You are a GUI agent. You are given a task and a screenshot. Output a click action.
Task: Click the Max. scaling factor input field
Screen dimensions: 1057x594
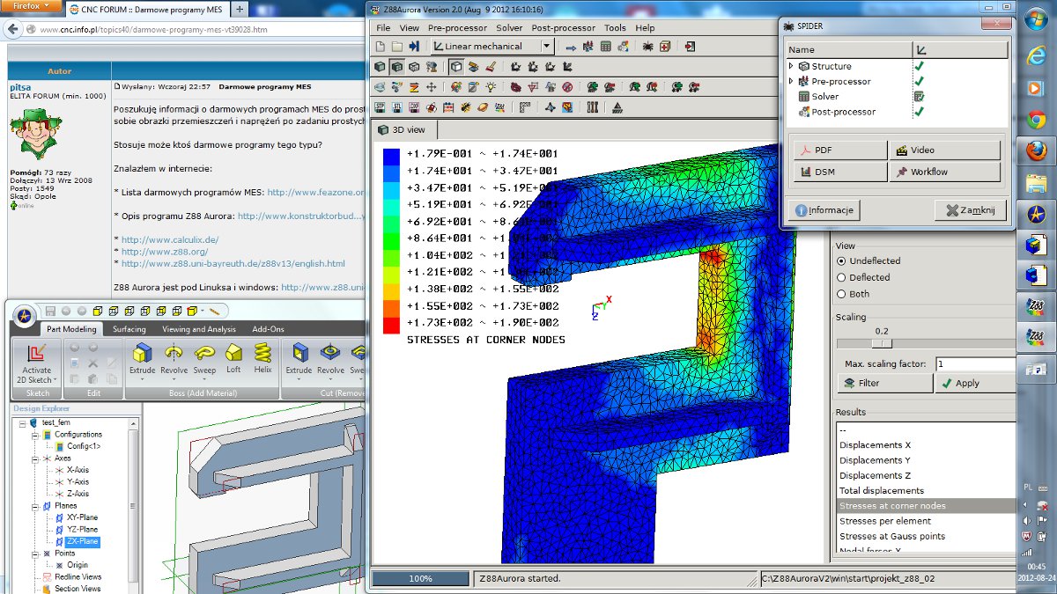975,364
